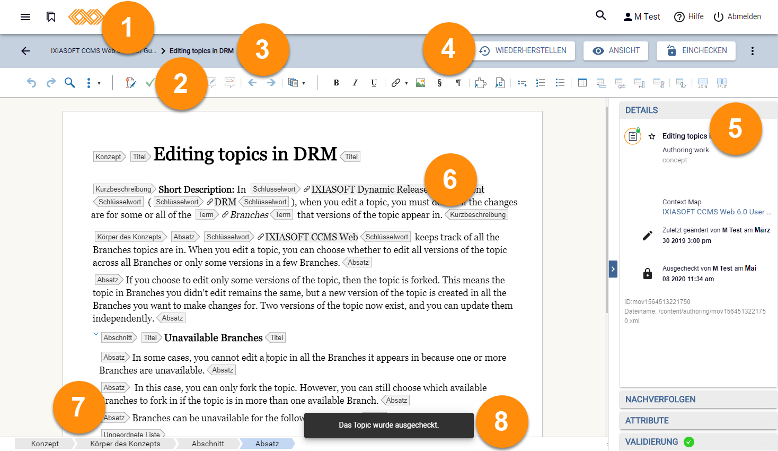Image resolution: width=778 pixels, height=451 pixels.
Task: Insert a table
Action: pos(582,83)
